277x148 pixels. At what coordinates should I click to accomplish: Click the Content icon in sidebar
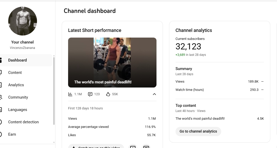point(1,73)
